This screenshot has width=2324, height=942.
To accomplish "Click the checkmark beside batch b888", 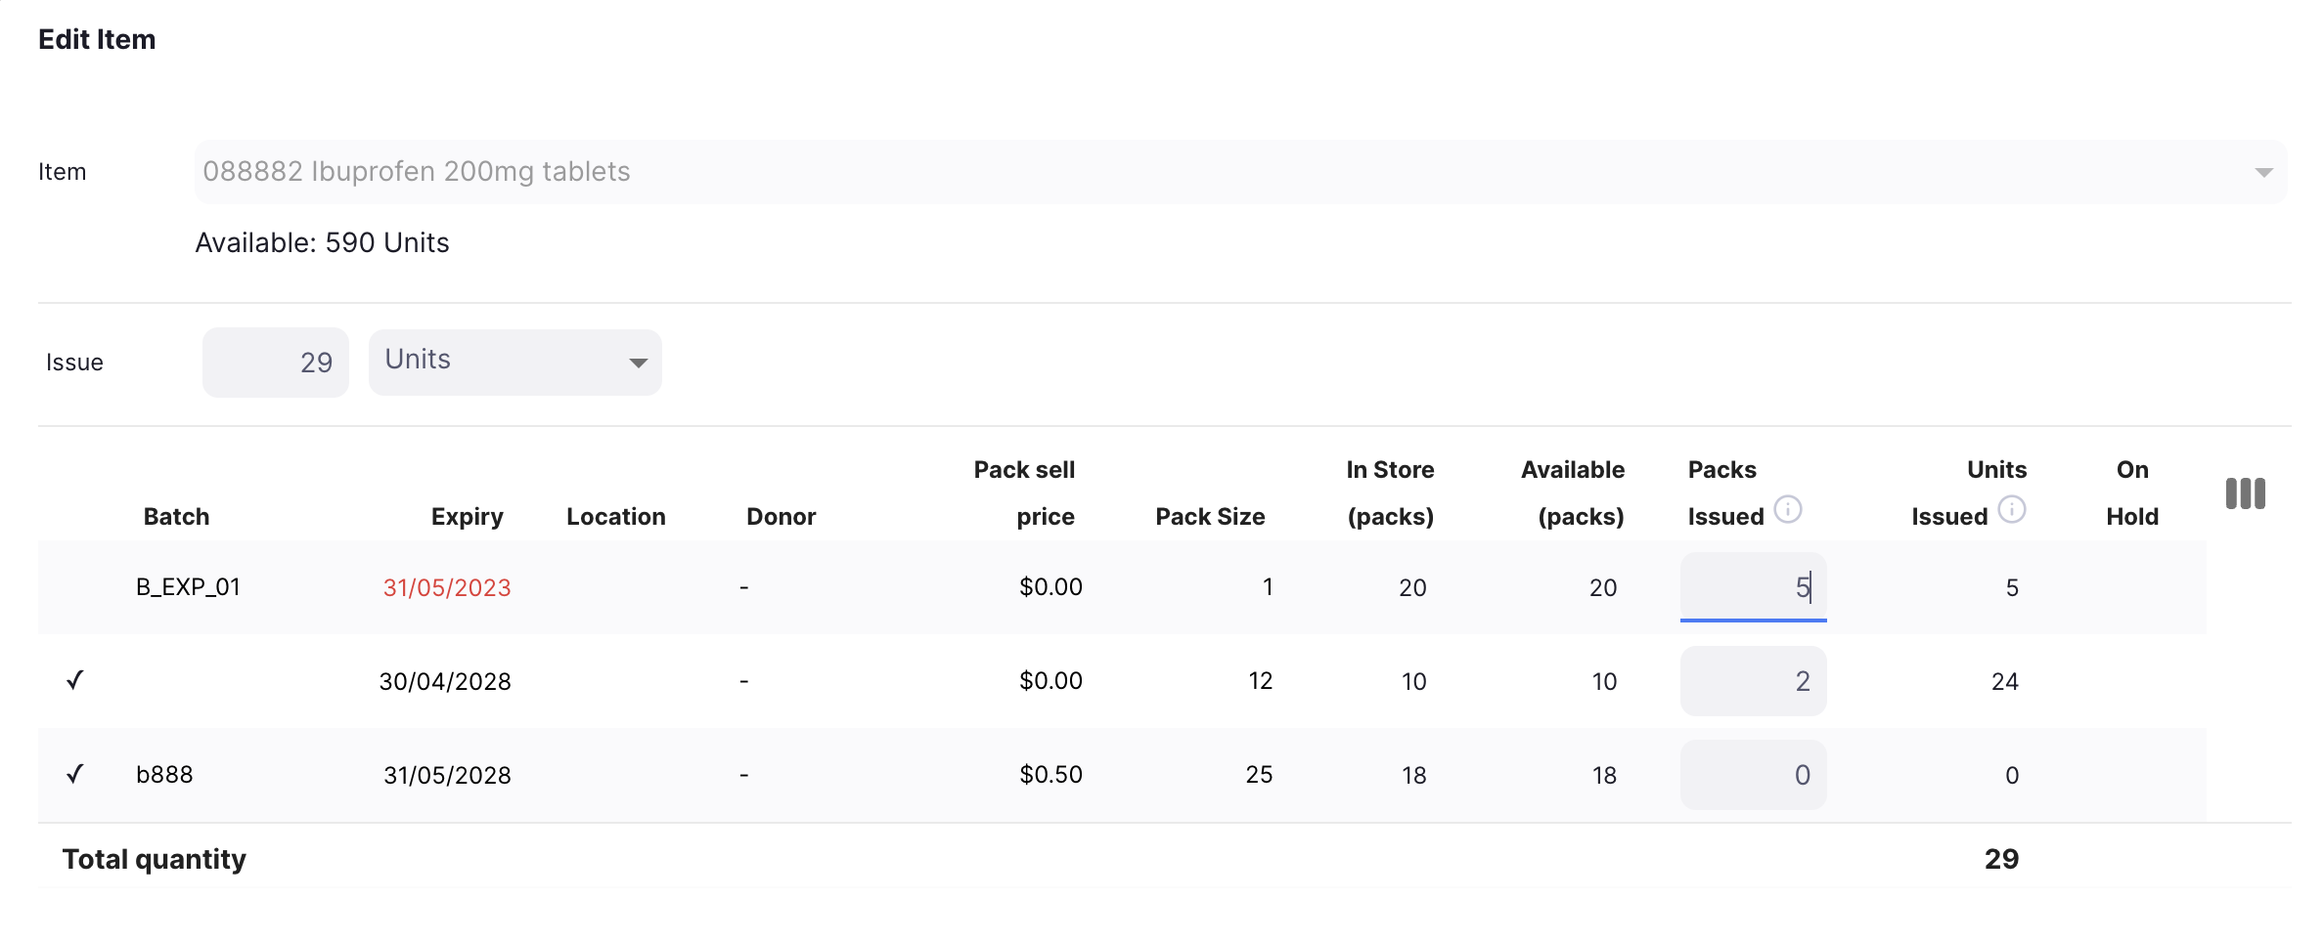I will pos(75,774).
